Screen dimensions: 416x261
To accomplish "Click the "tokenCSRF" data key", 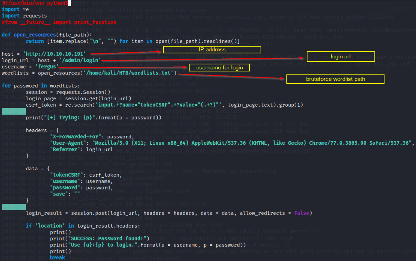I will (67, 175).
